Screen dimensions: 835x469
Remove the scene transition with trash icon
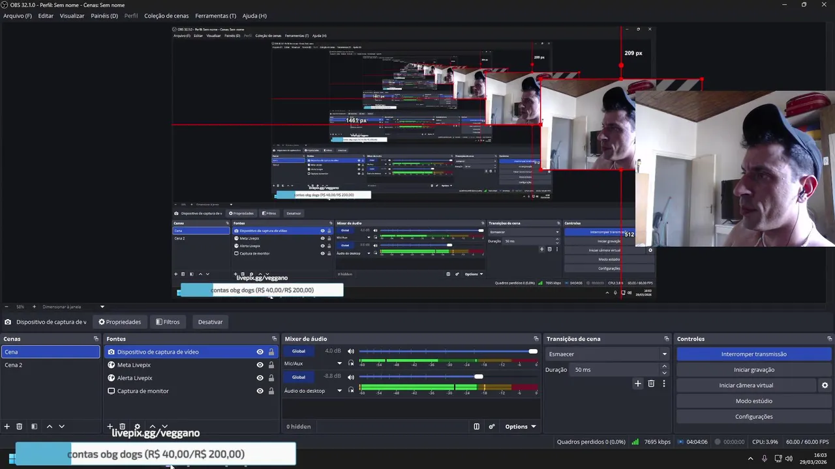[651, 384]
